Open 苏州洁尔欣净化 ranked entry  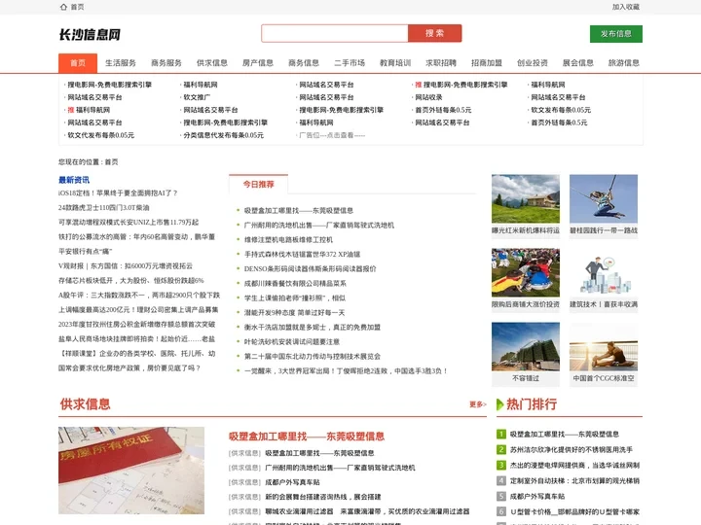[x=572, y=450]
